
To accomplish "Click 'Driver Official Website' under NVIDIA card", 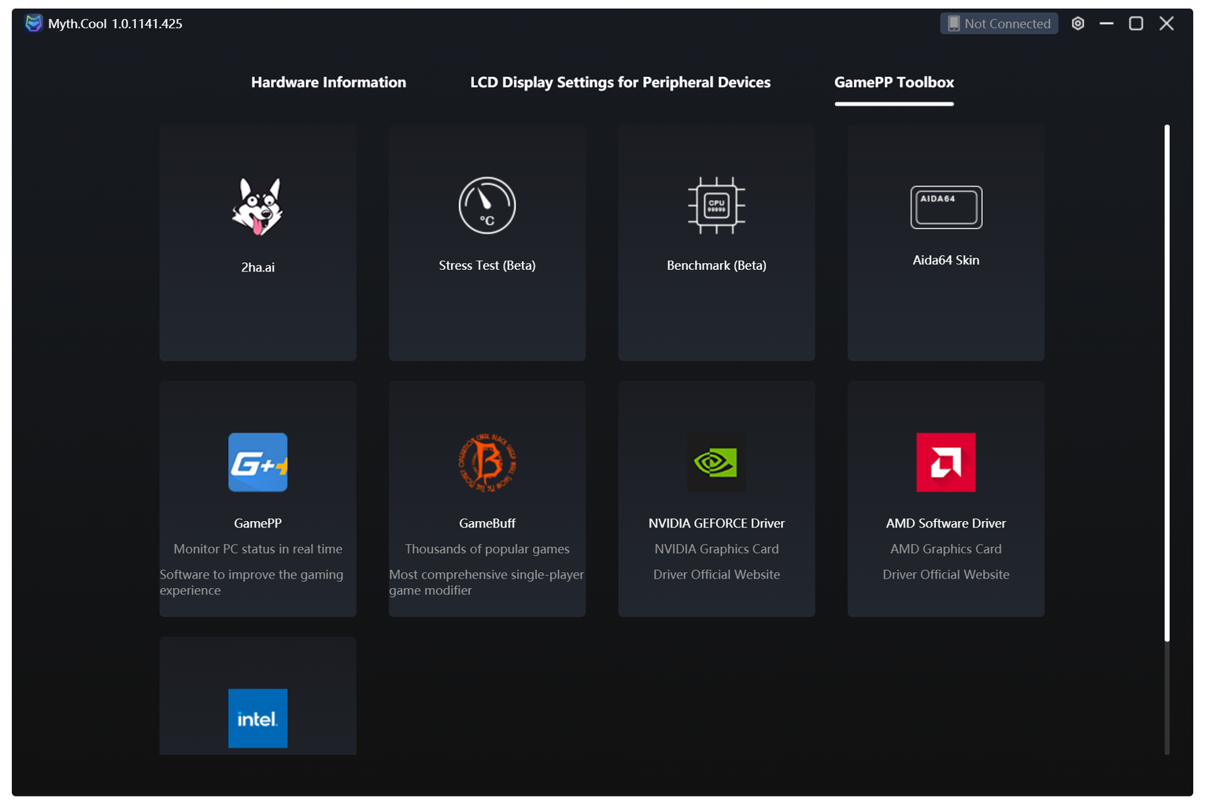I will point(716,575).
